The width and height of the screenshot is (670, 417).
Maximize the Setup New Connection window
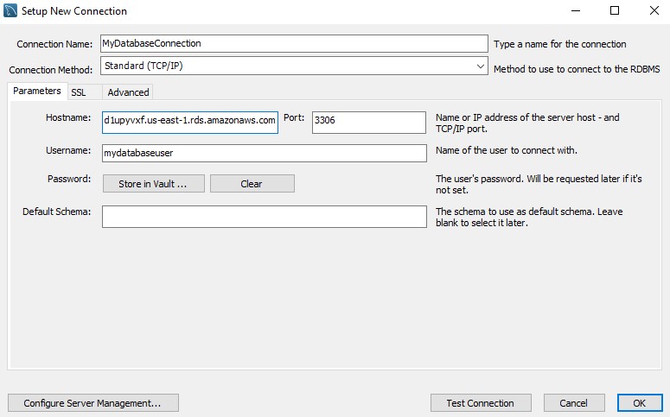[615, 10]
